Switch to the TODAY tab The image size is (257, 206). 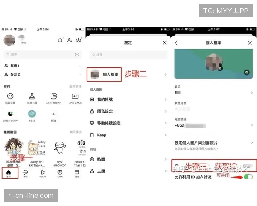coord(60,174)
